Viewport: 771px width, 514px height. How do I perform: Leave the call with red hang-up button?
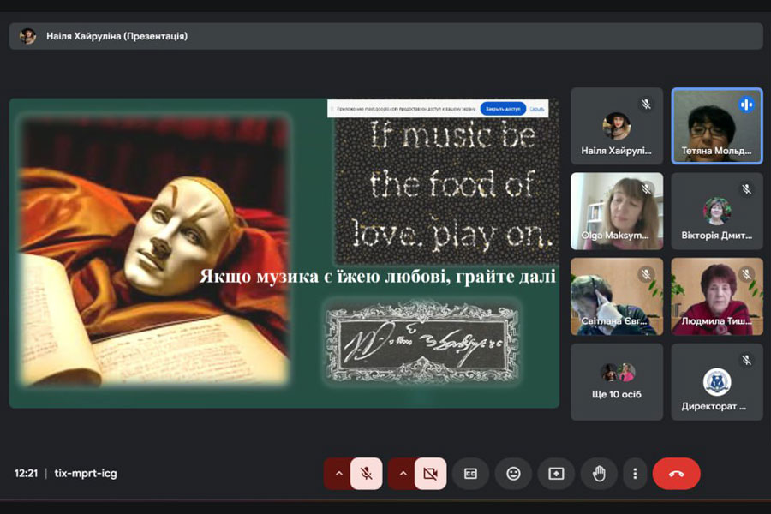(676, 474)
